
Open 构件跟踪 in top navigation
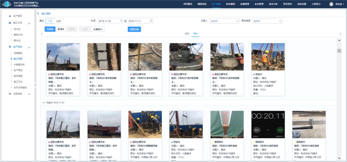click(x=230, y=4)
